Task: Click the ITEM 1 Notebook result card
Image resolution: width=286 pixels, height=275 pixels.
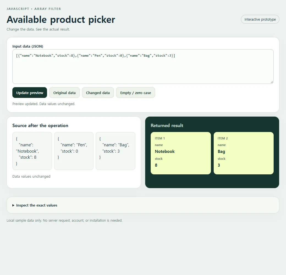Action: coord(181,153)
